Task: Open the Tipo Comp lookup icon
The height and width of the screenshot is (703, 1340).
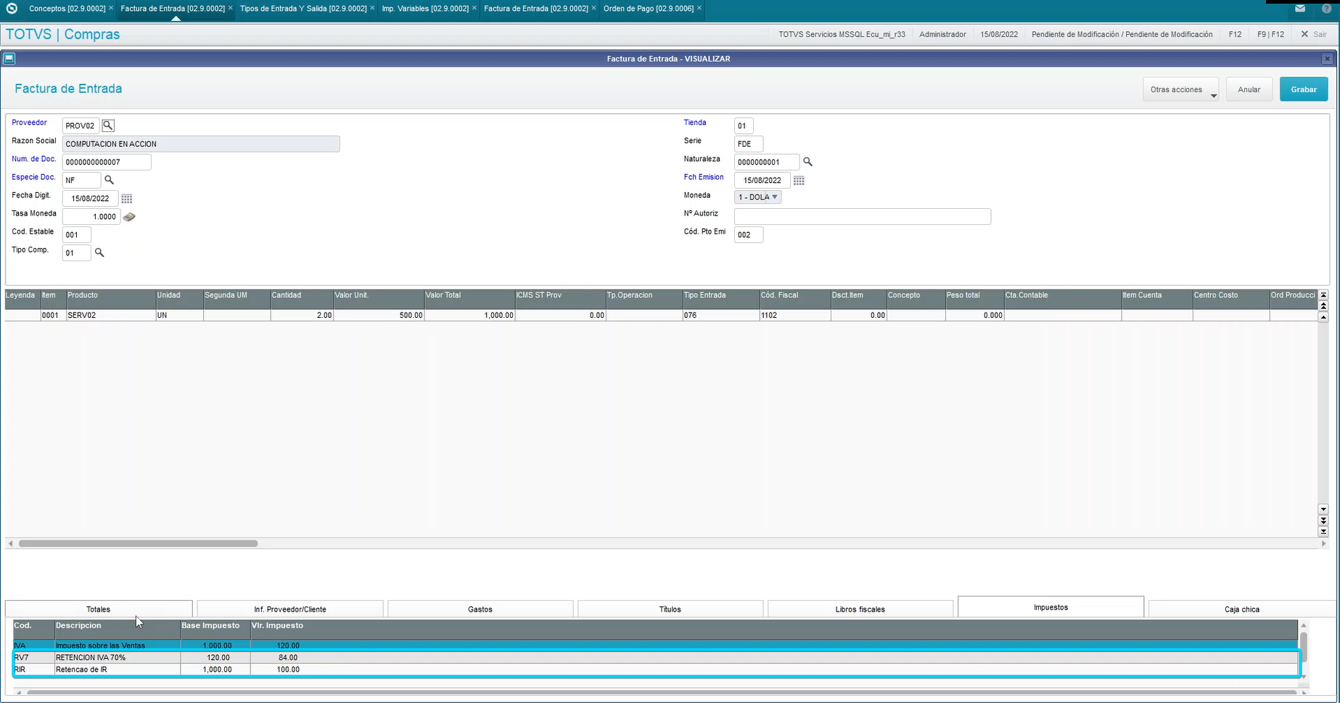Action: pyautogui.click(x=99, y=252)
